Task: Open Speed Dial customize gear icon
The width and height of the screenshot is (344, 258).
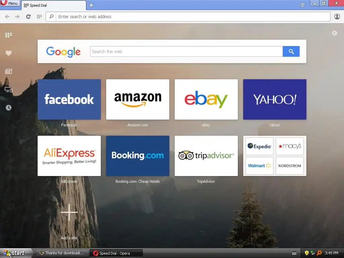Action: coord(334,33)
